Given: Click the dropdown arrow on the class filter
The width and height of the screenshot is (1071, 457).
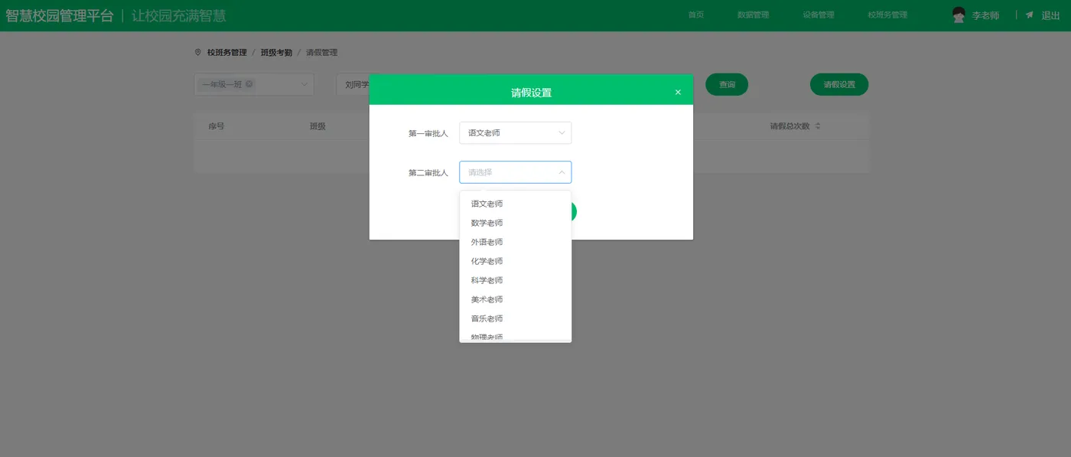Looking at the screenshot, I should (x=304, y=84).
